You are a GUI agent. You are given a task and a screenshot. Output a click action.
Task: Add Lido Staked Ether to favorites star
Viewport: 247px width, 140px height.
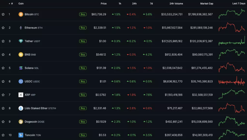click(3, 108)
